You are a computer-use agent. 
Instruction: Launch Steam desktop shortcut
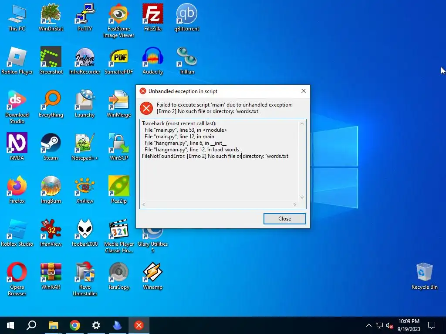coord(51,147)
